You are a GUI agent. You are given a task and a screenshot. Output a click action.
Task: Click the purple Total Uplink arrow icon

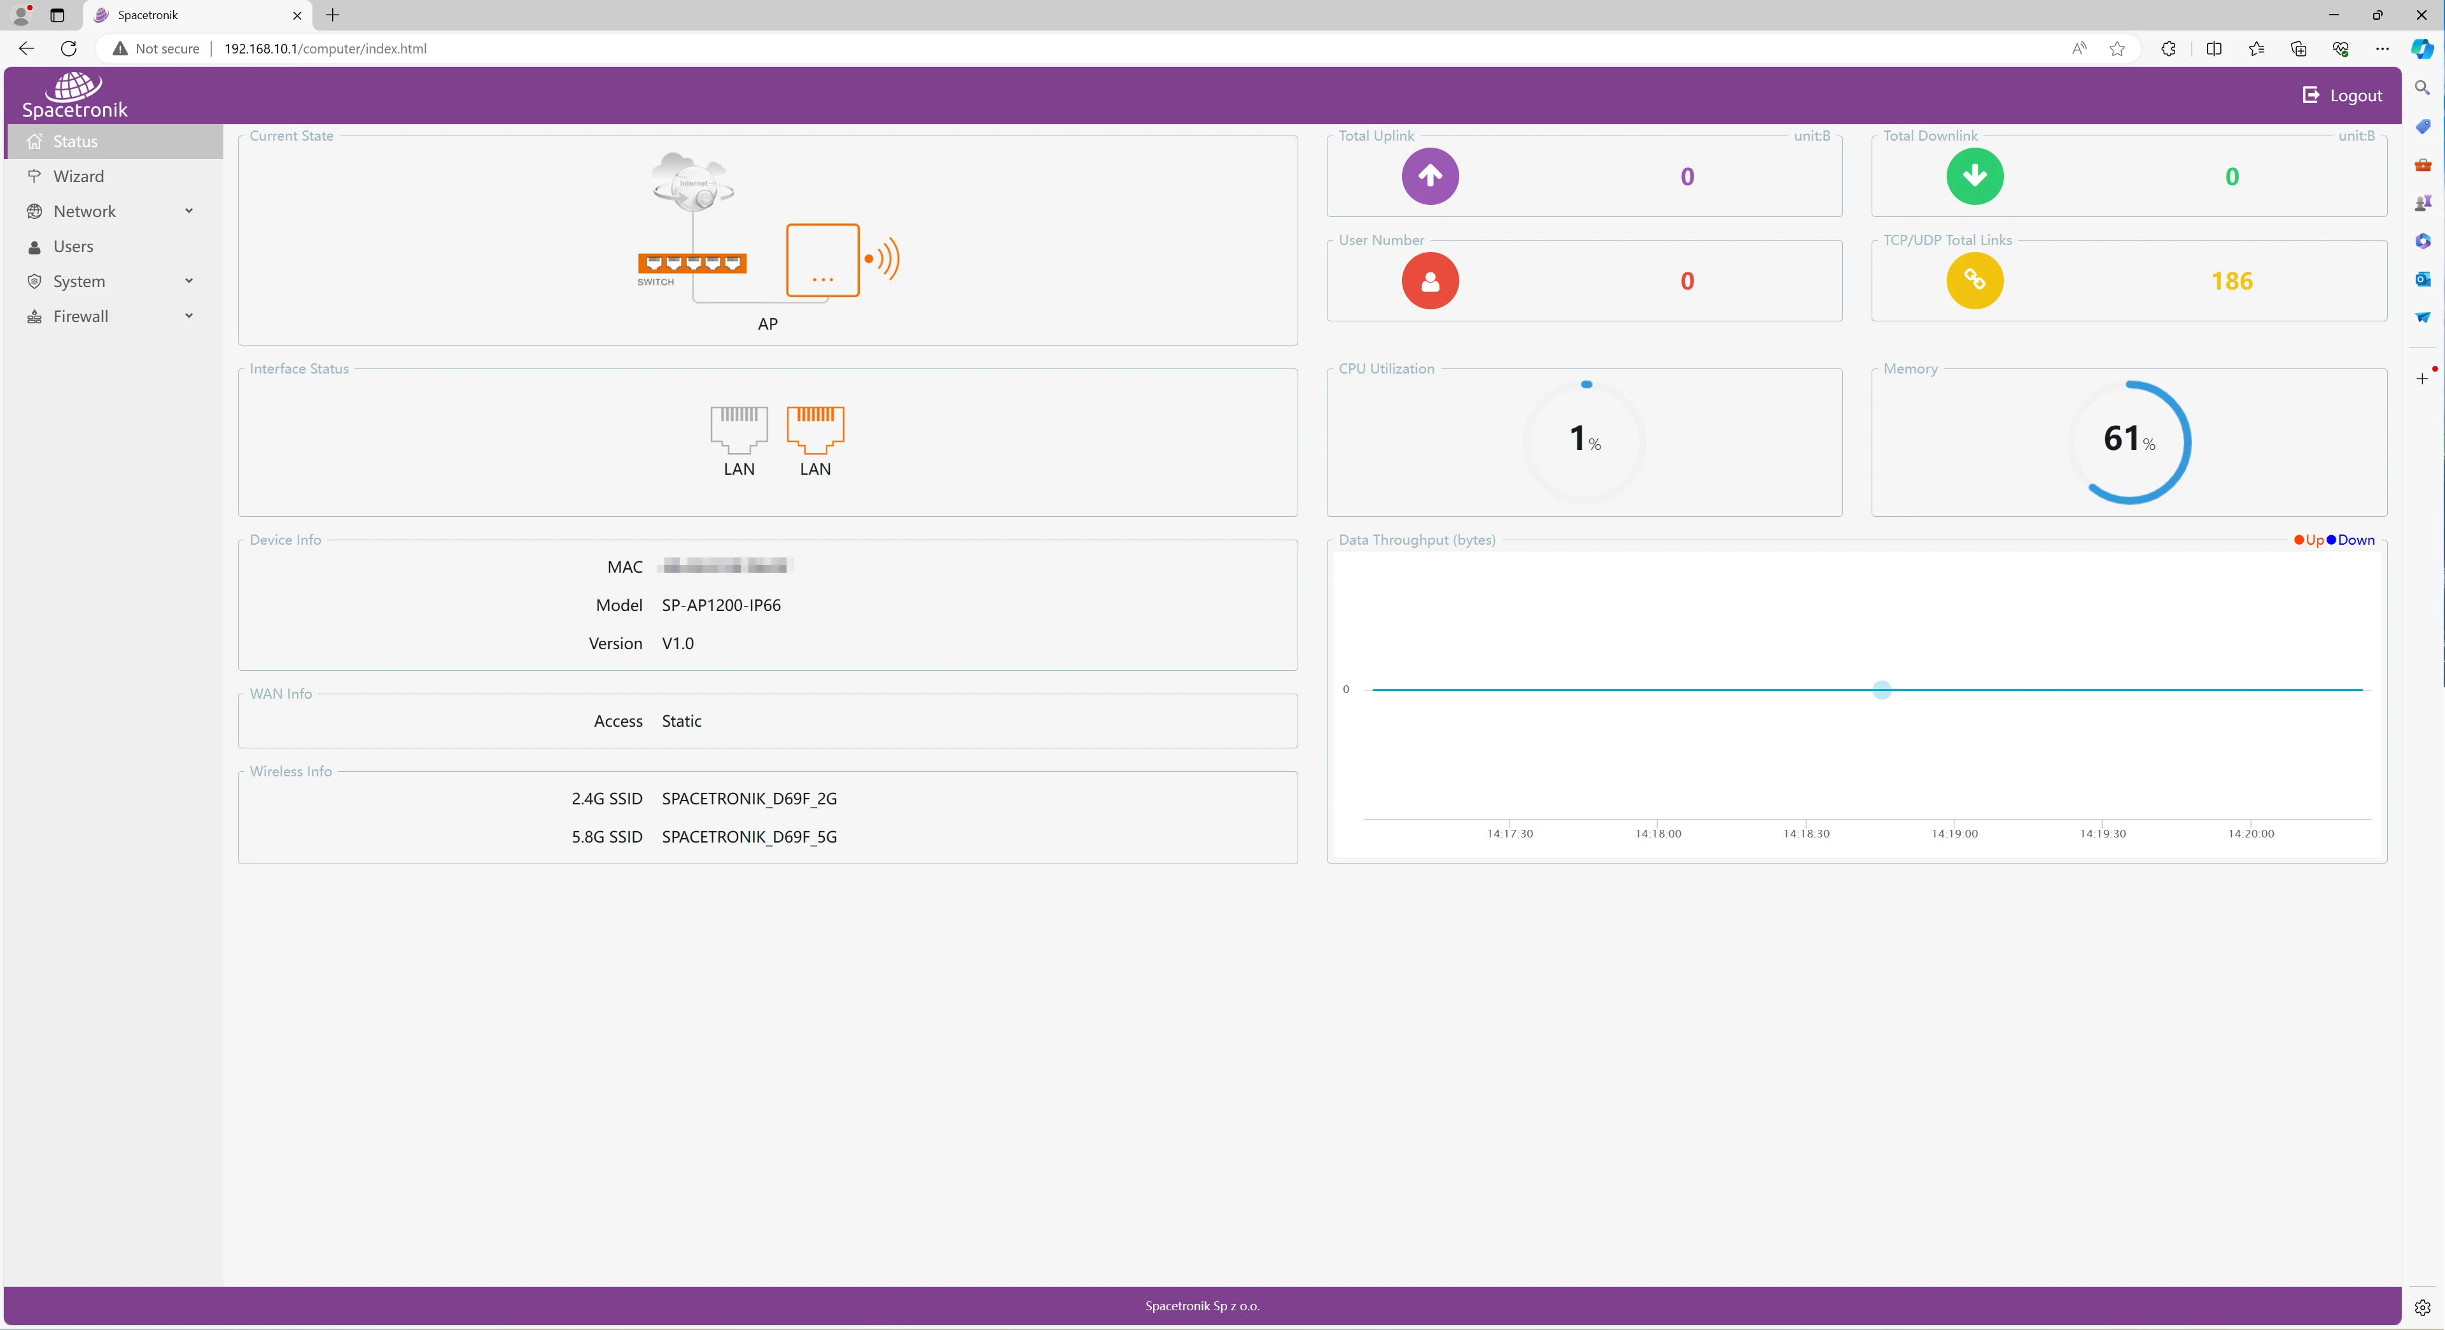point(1429,176)
